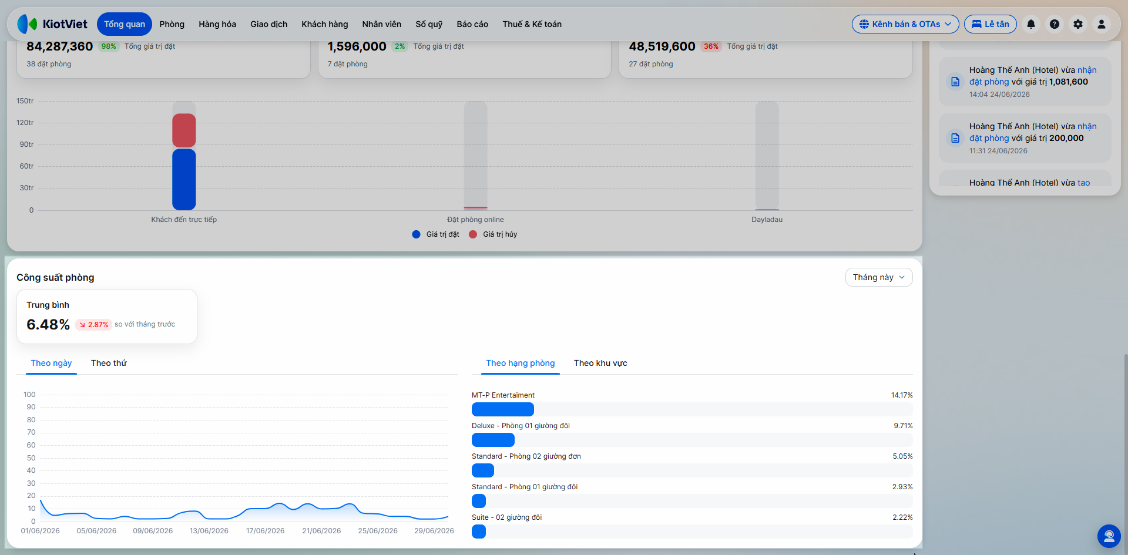Open the settings gear icon

tap(1078, 24)
